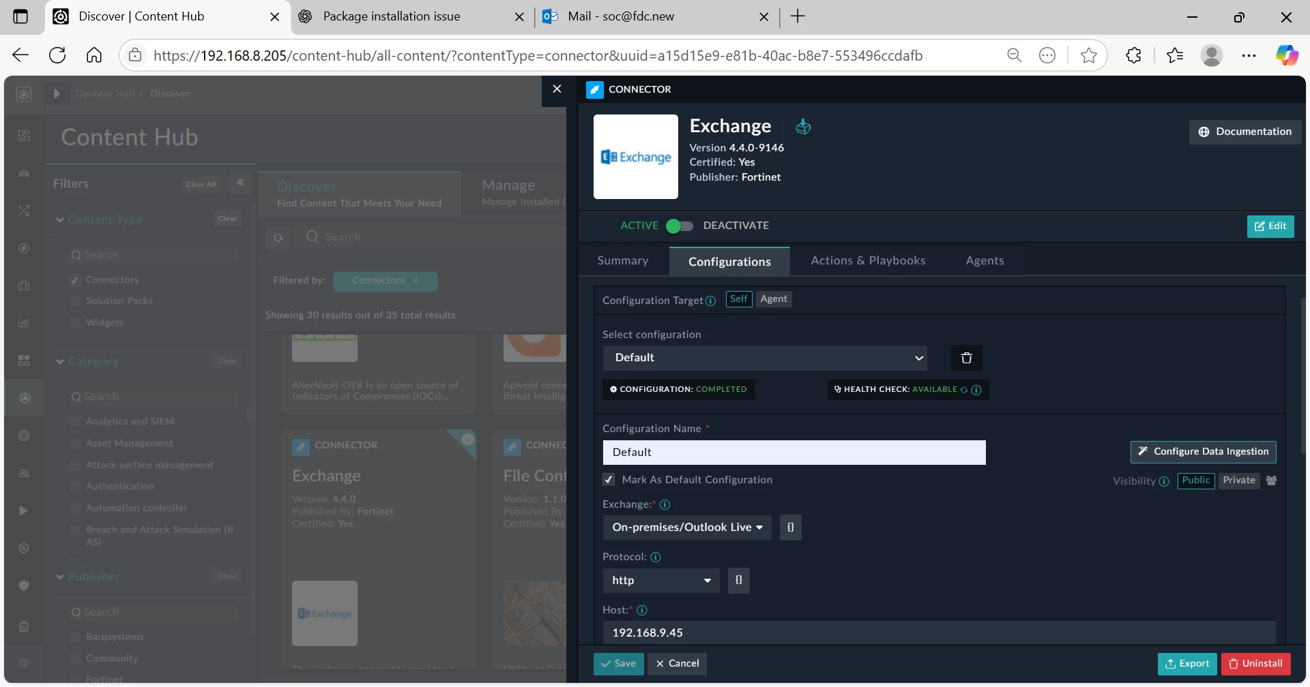Go back in browser
Image resolution: width=1310 pixels, height=687 pixels.
pos(20,55)
